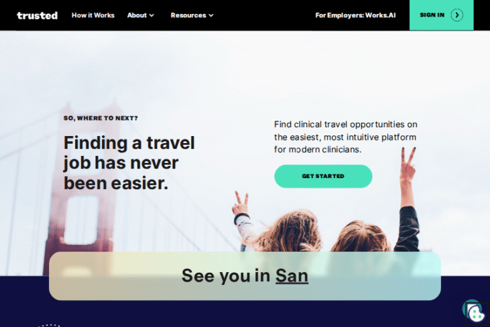Click the 'SO, WHERE TO NEXT?' label
This screenshot has height=327, width=490.
(101, 118)
